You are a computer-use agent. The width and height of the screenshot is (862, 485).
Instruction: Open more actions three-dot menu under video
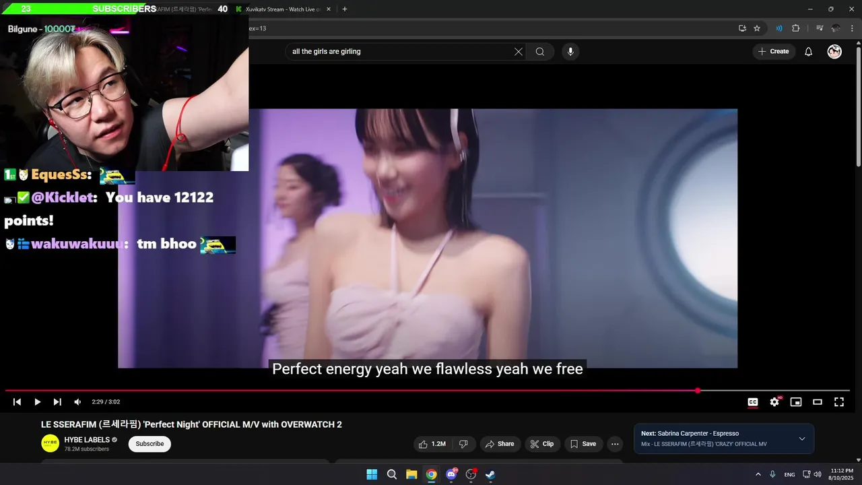(615, 444)
